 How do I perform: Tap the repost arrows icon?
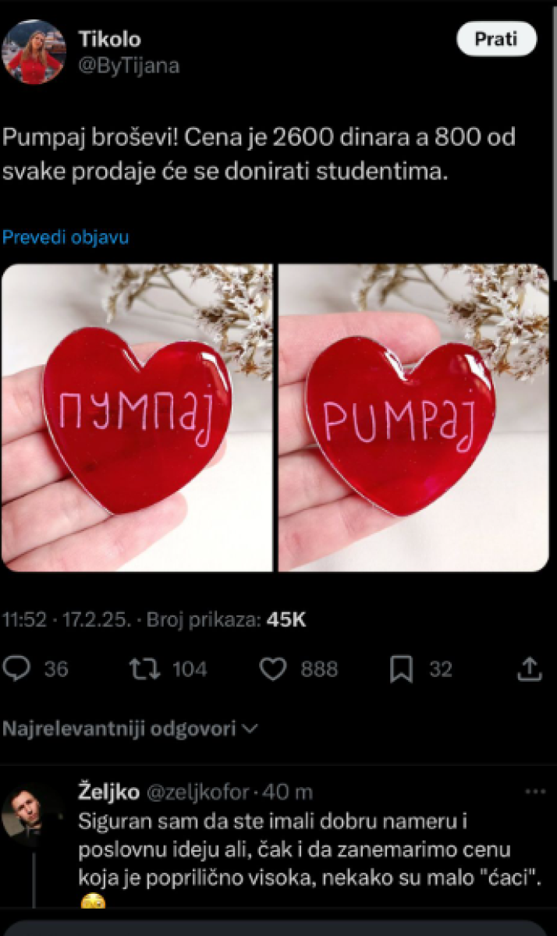pos(143,668)
